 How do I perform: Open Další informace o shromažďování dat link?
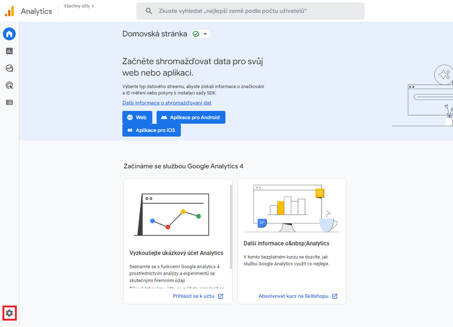167,103
